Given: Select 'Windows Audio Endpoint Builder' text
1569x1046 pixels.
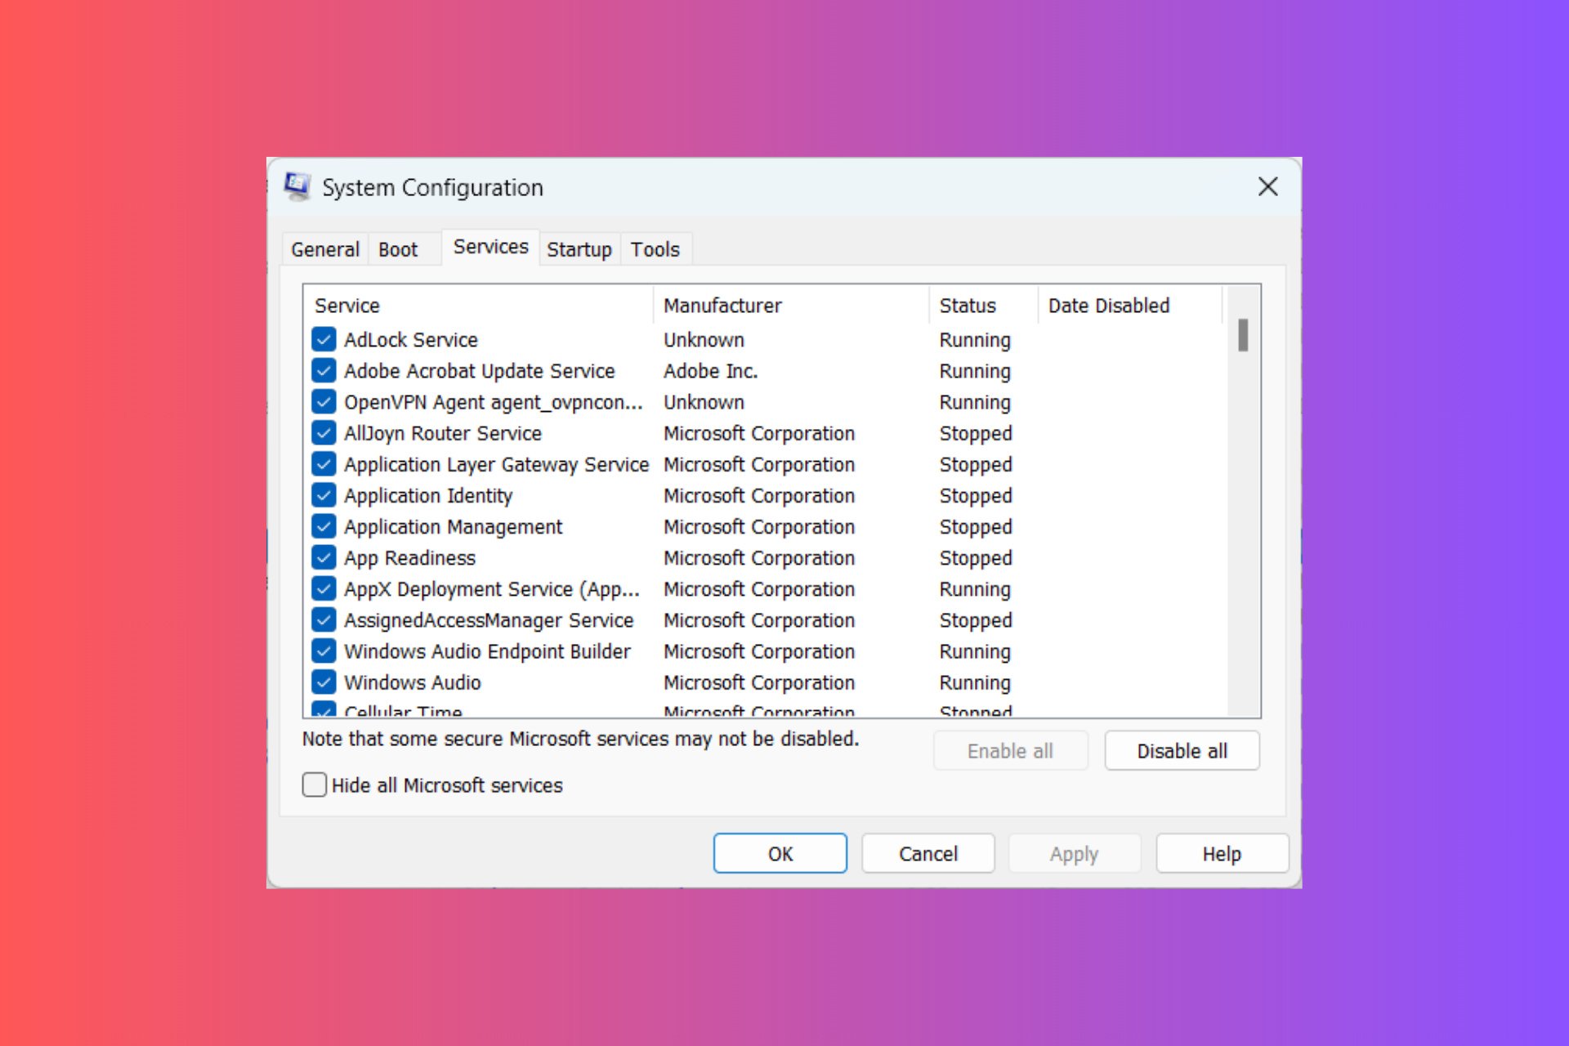Looking at the screenshot, I should coord(487,651).
